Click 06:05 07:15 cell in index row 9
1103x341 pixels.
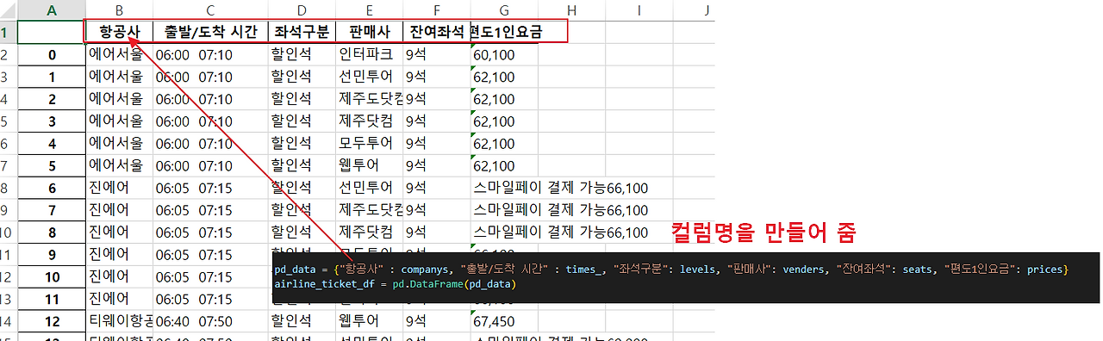[210, 255]
